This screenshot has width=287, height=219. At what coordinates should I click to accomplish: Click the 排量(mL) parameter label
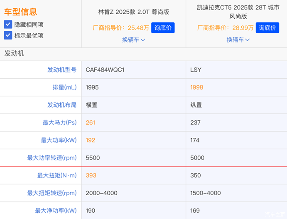tap(65, 87)
